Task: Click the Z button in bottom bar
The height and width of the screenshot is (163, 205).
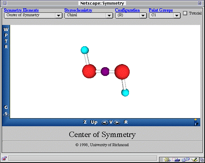Action: tap(85, 122)
